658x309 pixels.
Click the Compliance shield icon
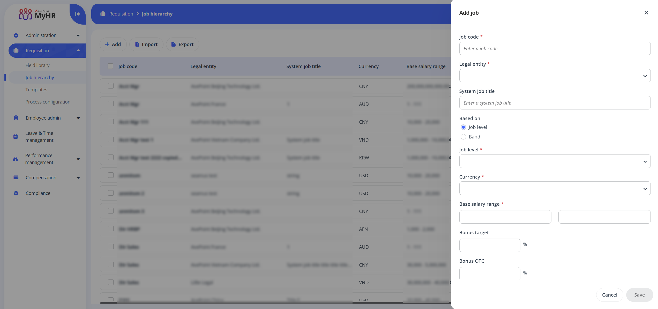(x=16, y=193)
